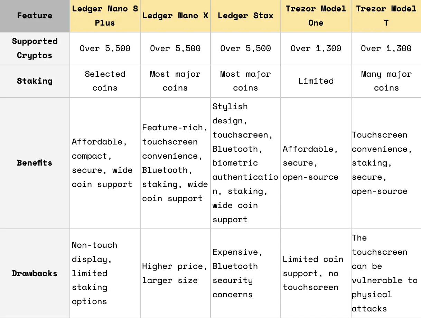
Task: Click the "Ledger Nano X" column header
Action: (x=175, y=16)
